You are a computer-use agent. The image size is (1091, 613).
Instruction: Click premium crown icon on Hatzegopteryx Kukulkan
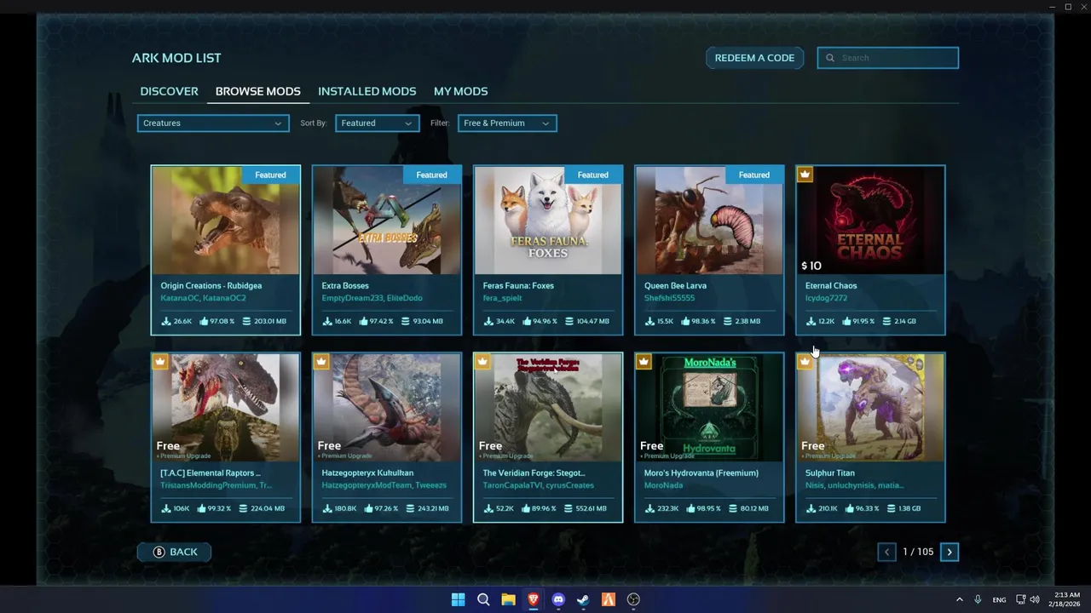[x=320, y=362]
